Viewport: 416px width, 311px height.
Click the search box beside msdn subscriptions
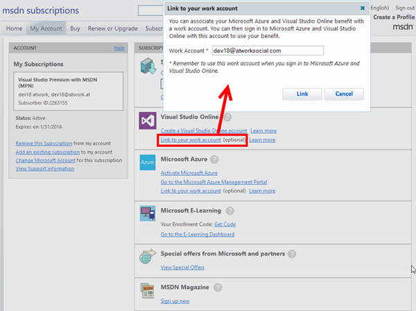pos(150,10)
